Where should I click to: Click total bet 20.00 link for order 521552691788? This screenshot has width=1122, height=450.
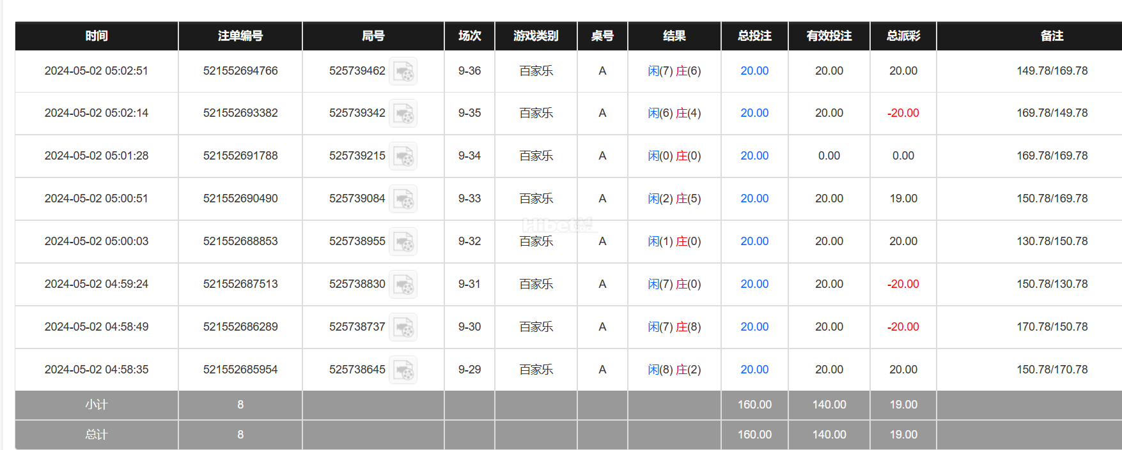pyautogui.click(x=754, y=156)
